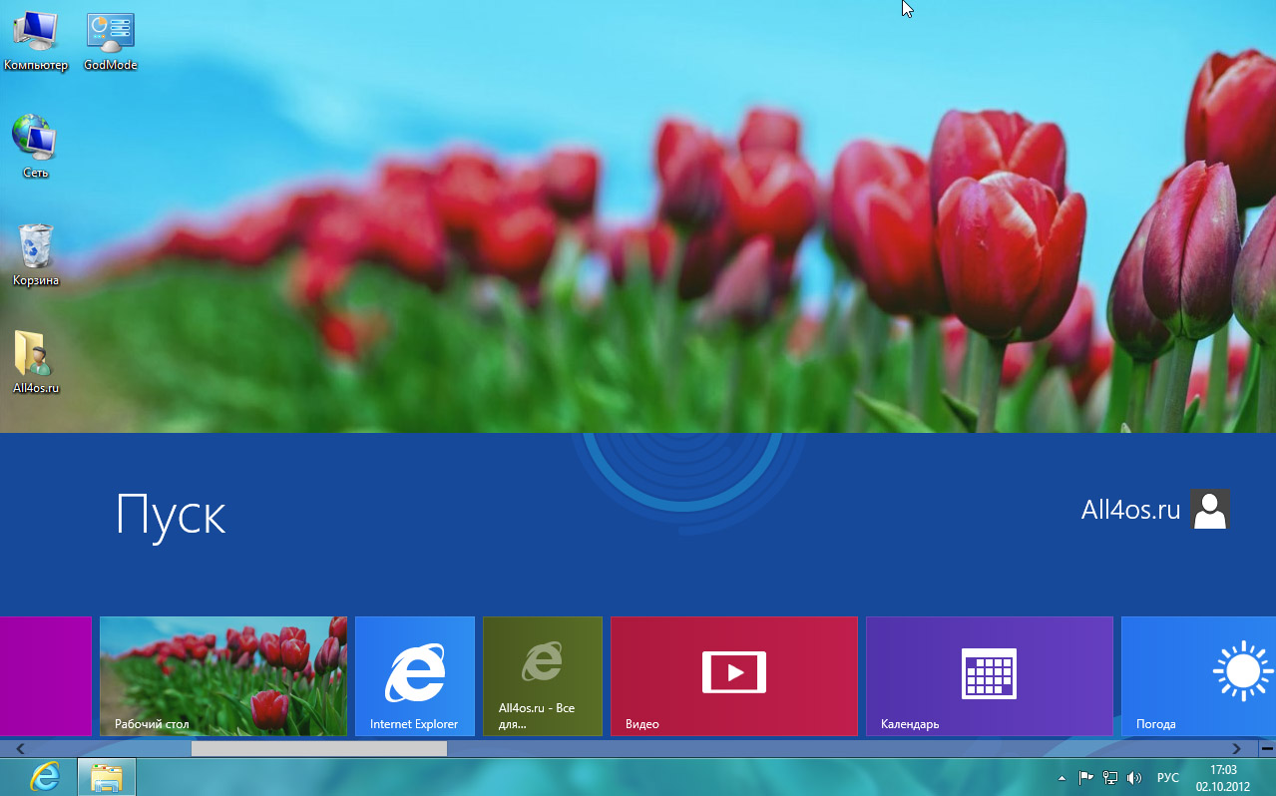Launch the Internet Explorer tile
The width and height of the screenshot is (1276, 796).
coord(415,676)
